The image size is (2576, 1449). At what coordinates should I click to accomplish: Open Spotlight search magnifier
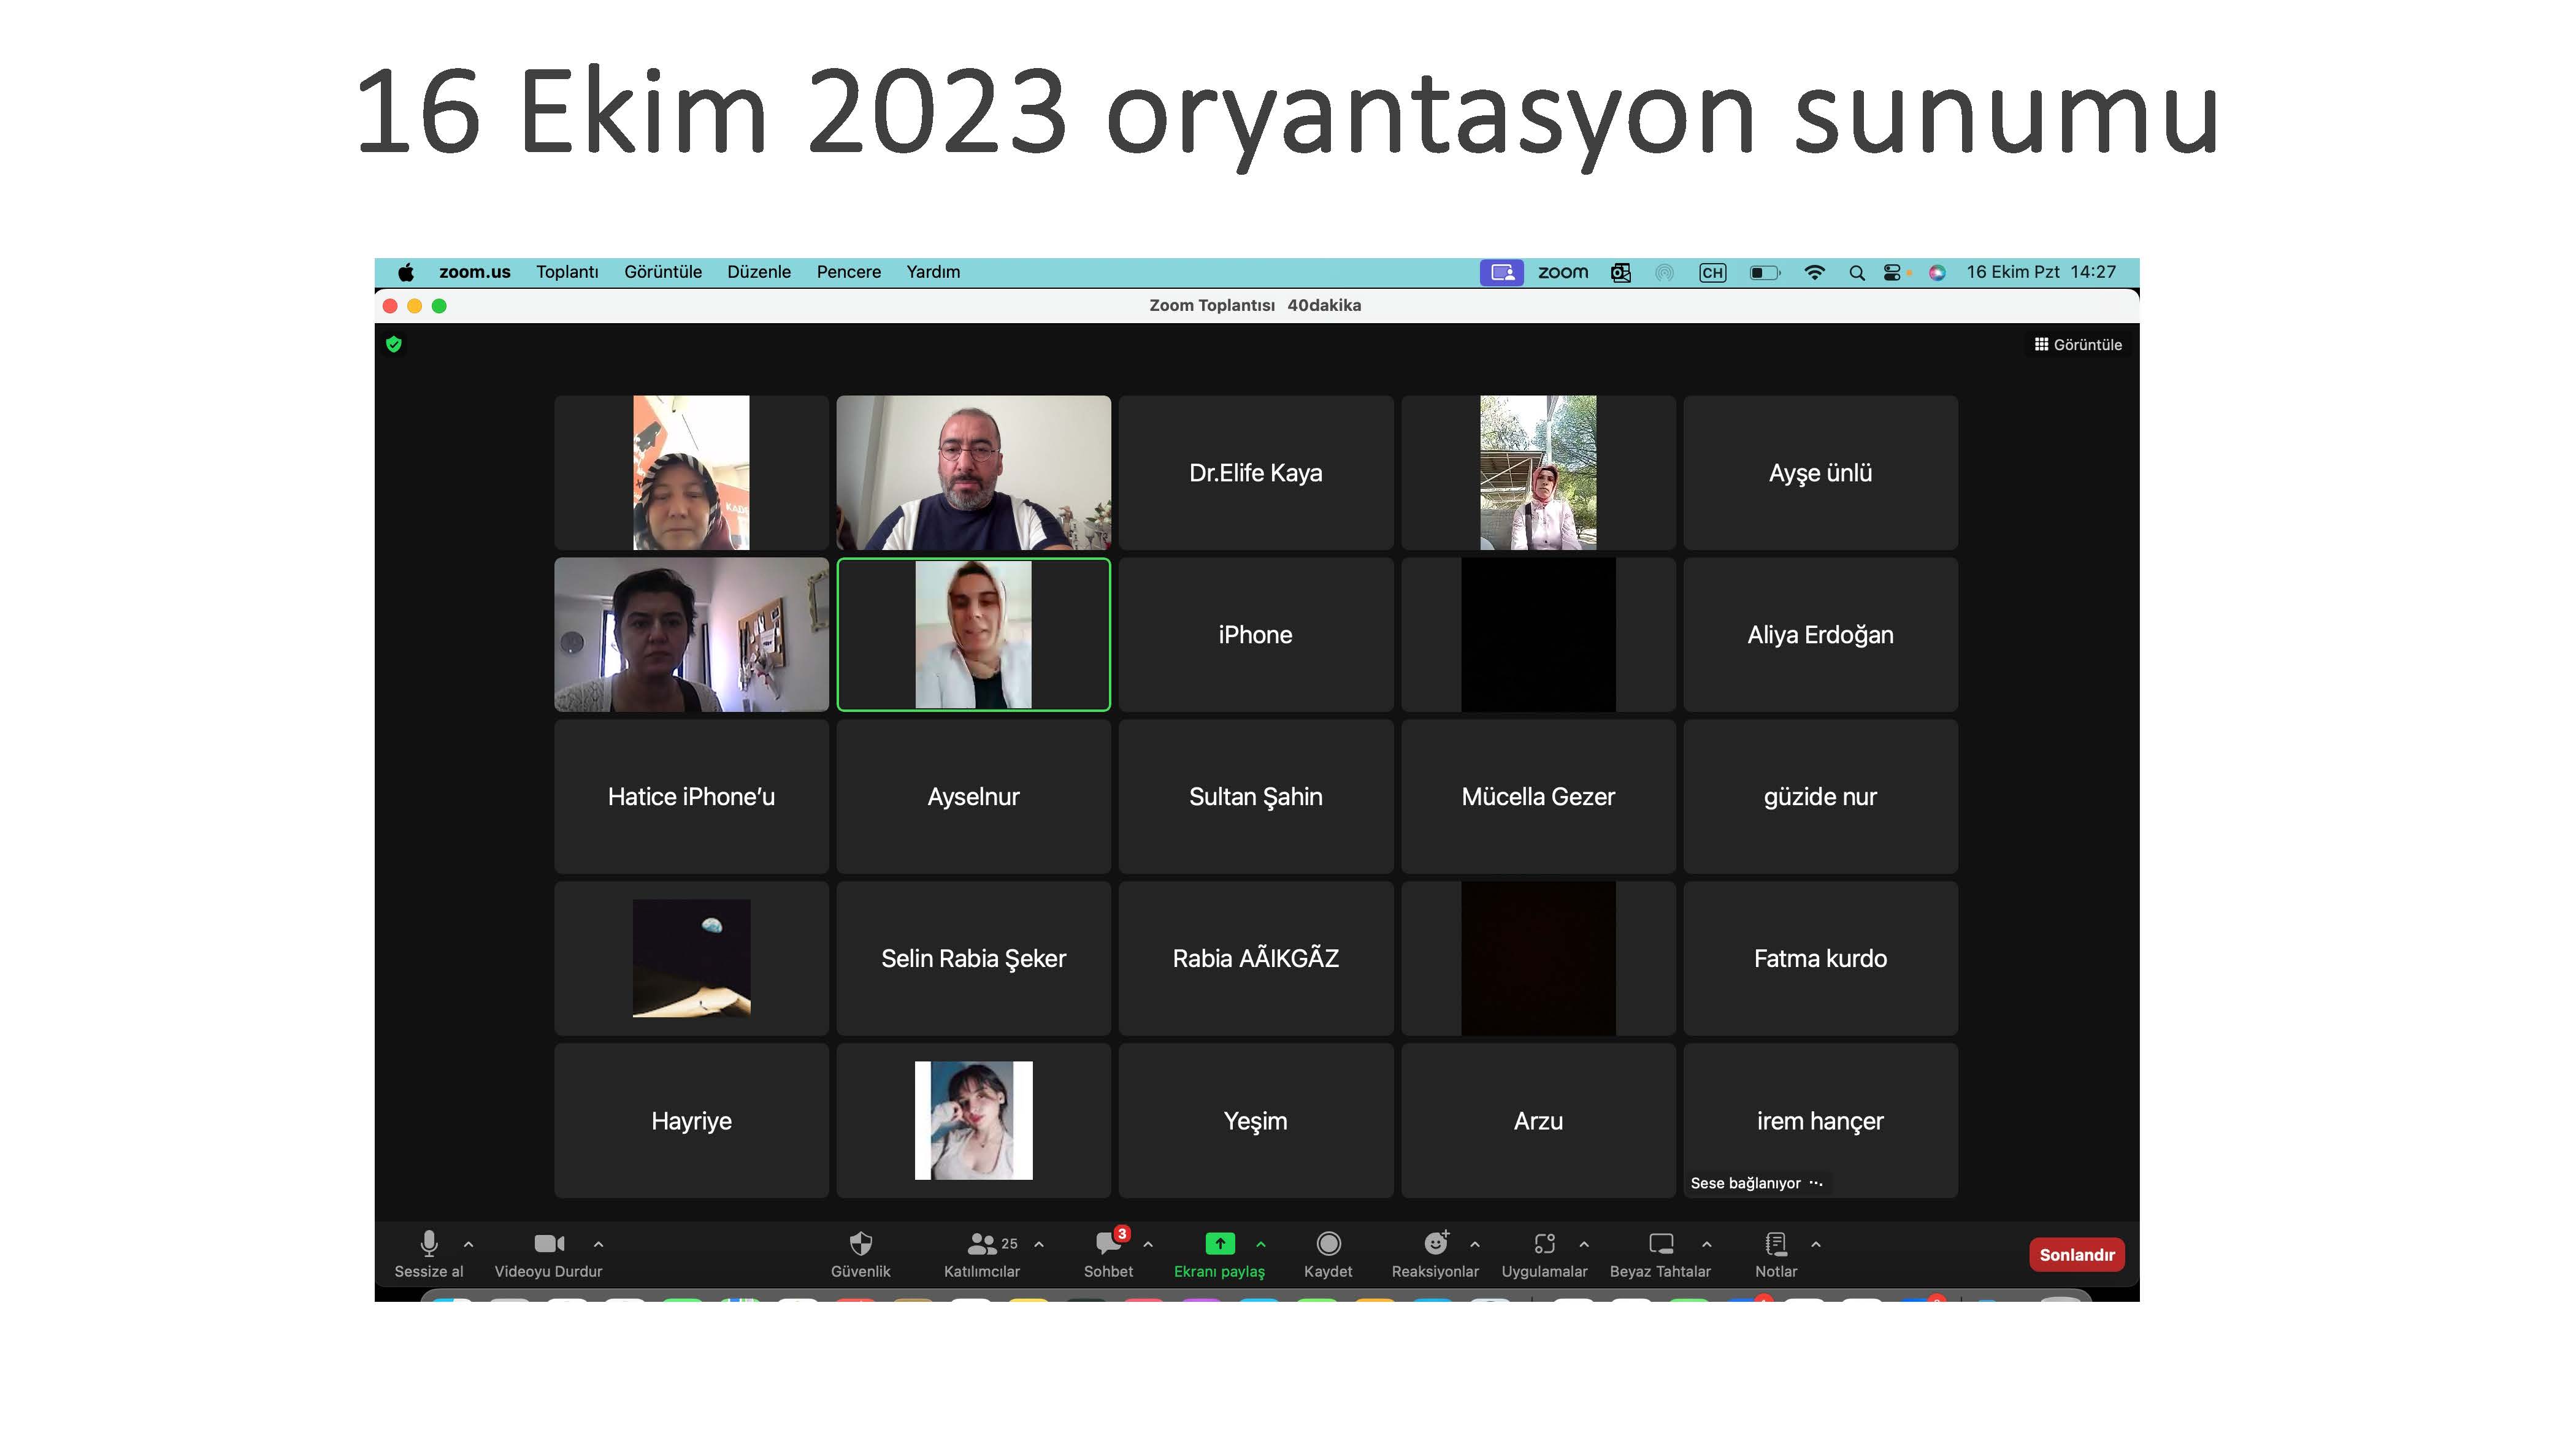pos(1857,272)
